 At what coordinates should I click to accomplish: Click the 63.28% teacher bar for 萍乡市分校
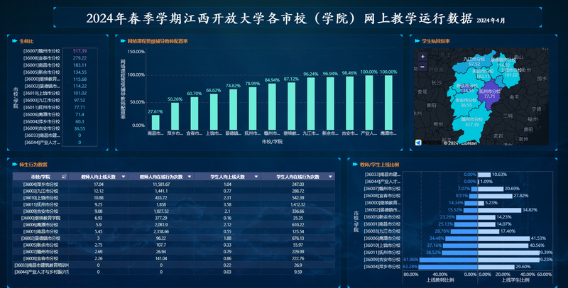click(448, 267)
